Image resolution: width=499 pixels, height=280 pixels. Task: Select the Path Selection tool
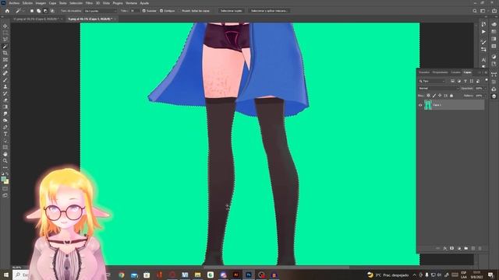tap(5, 140)
